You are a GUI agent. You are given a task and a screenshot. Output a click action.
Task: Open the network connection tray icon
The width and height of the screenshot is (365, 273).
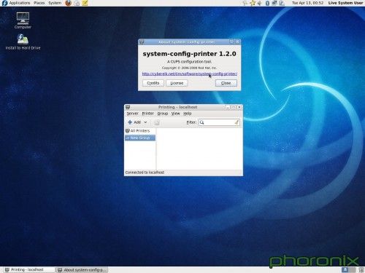point(274,3)
